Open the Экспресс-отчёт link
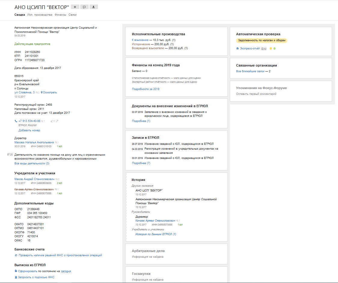 coord(248,48)
